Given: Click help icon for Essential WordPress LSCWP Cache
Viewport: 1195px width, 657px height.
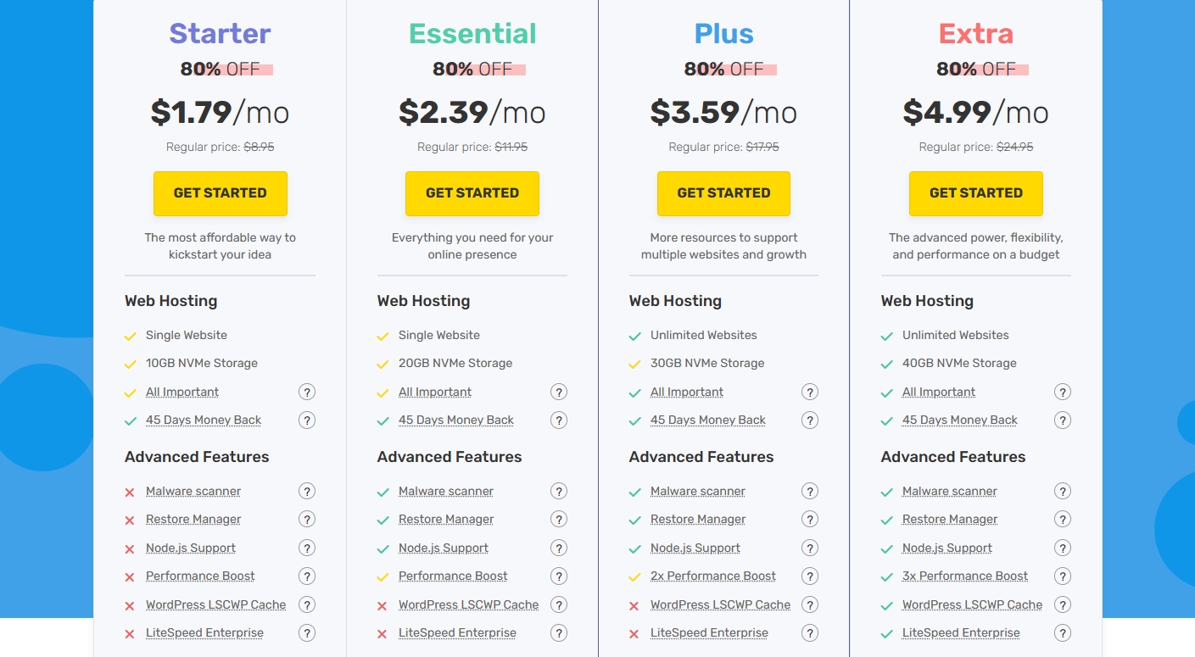Looking at the screenshot, I should tap(559, 604).
